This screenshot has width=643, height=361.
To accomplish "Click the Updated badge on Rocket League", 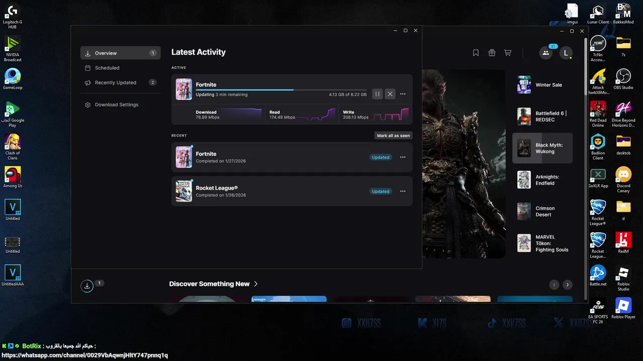I will [381, 192].
